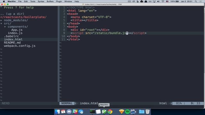Screen dimensions: 205x115
Task: Switch to the terminal app in dock
Action: (x=92, y=112)
